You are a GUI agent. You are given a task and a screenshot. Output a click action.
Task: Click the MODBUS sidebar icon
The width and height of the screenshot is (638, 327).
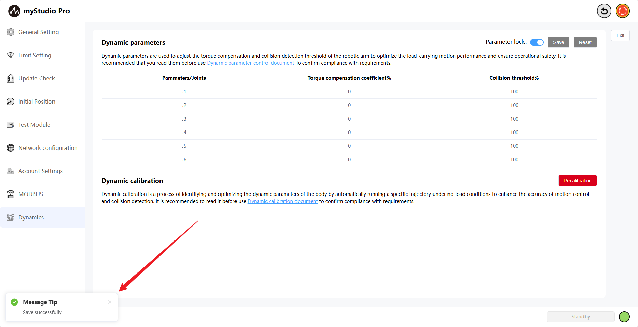tap(11, 194)
